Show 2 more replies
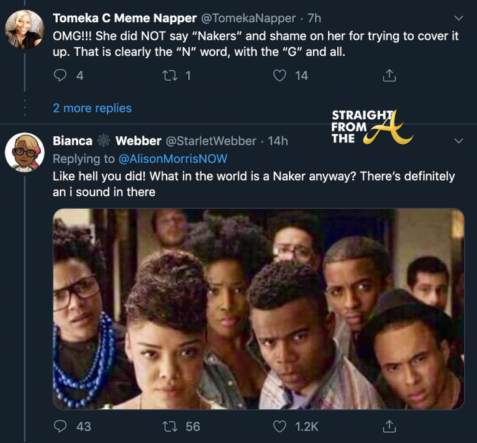The height and width of the screenshot is (443, 477). (x=92, y=108)
